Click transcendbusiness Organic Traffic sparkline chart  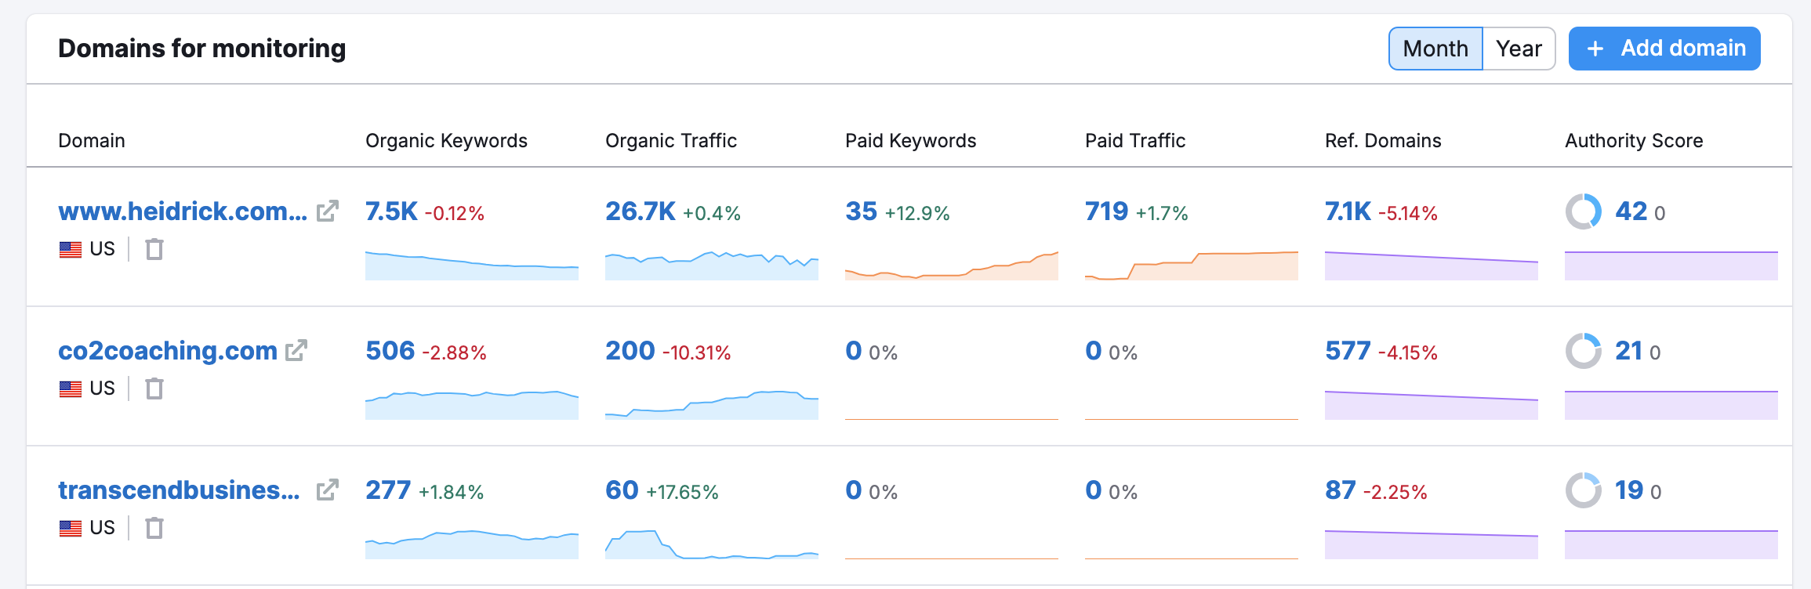(711, 544)
